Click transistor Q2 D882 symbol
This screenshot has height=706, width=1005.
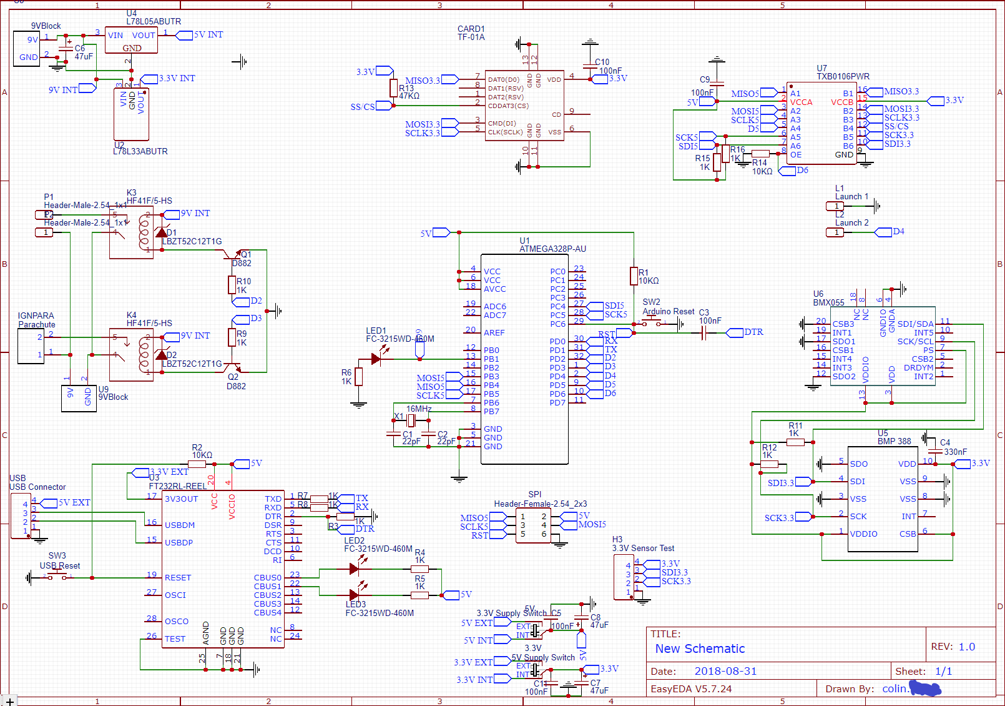pos(233,368)
